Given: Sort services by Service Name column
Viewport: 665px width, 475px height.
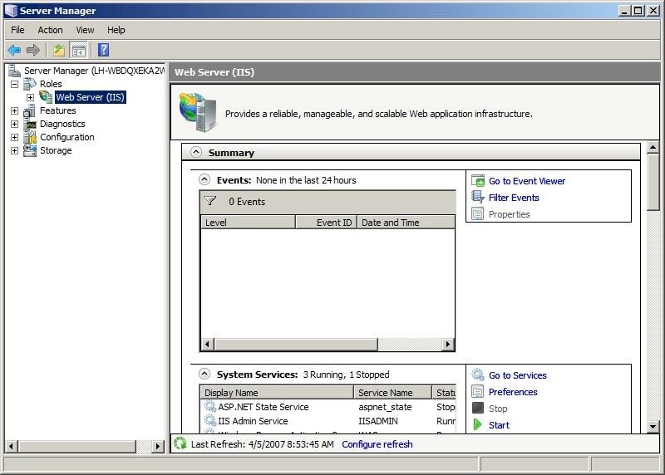Looking at the screenshot, I should pos(392,392).
